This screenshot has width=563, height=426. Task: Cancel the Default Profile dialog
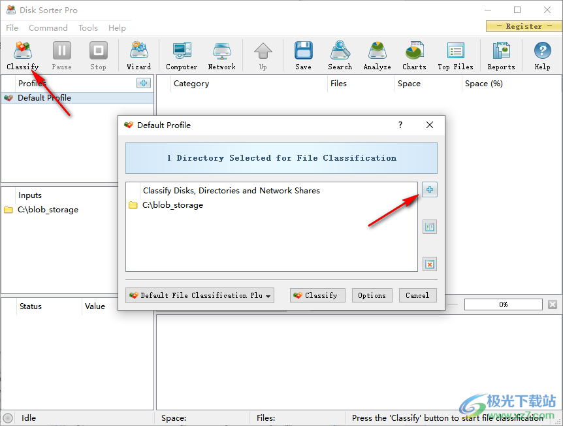(x=417, y=295)
